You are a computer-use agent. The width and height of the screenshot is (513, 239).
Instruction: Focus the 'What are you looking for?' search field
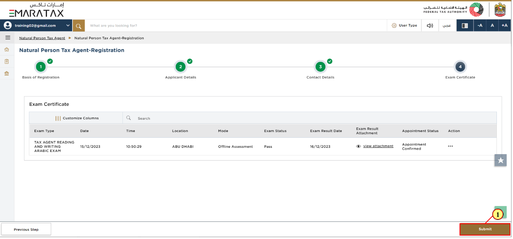(x=236, y=26)
